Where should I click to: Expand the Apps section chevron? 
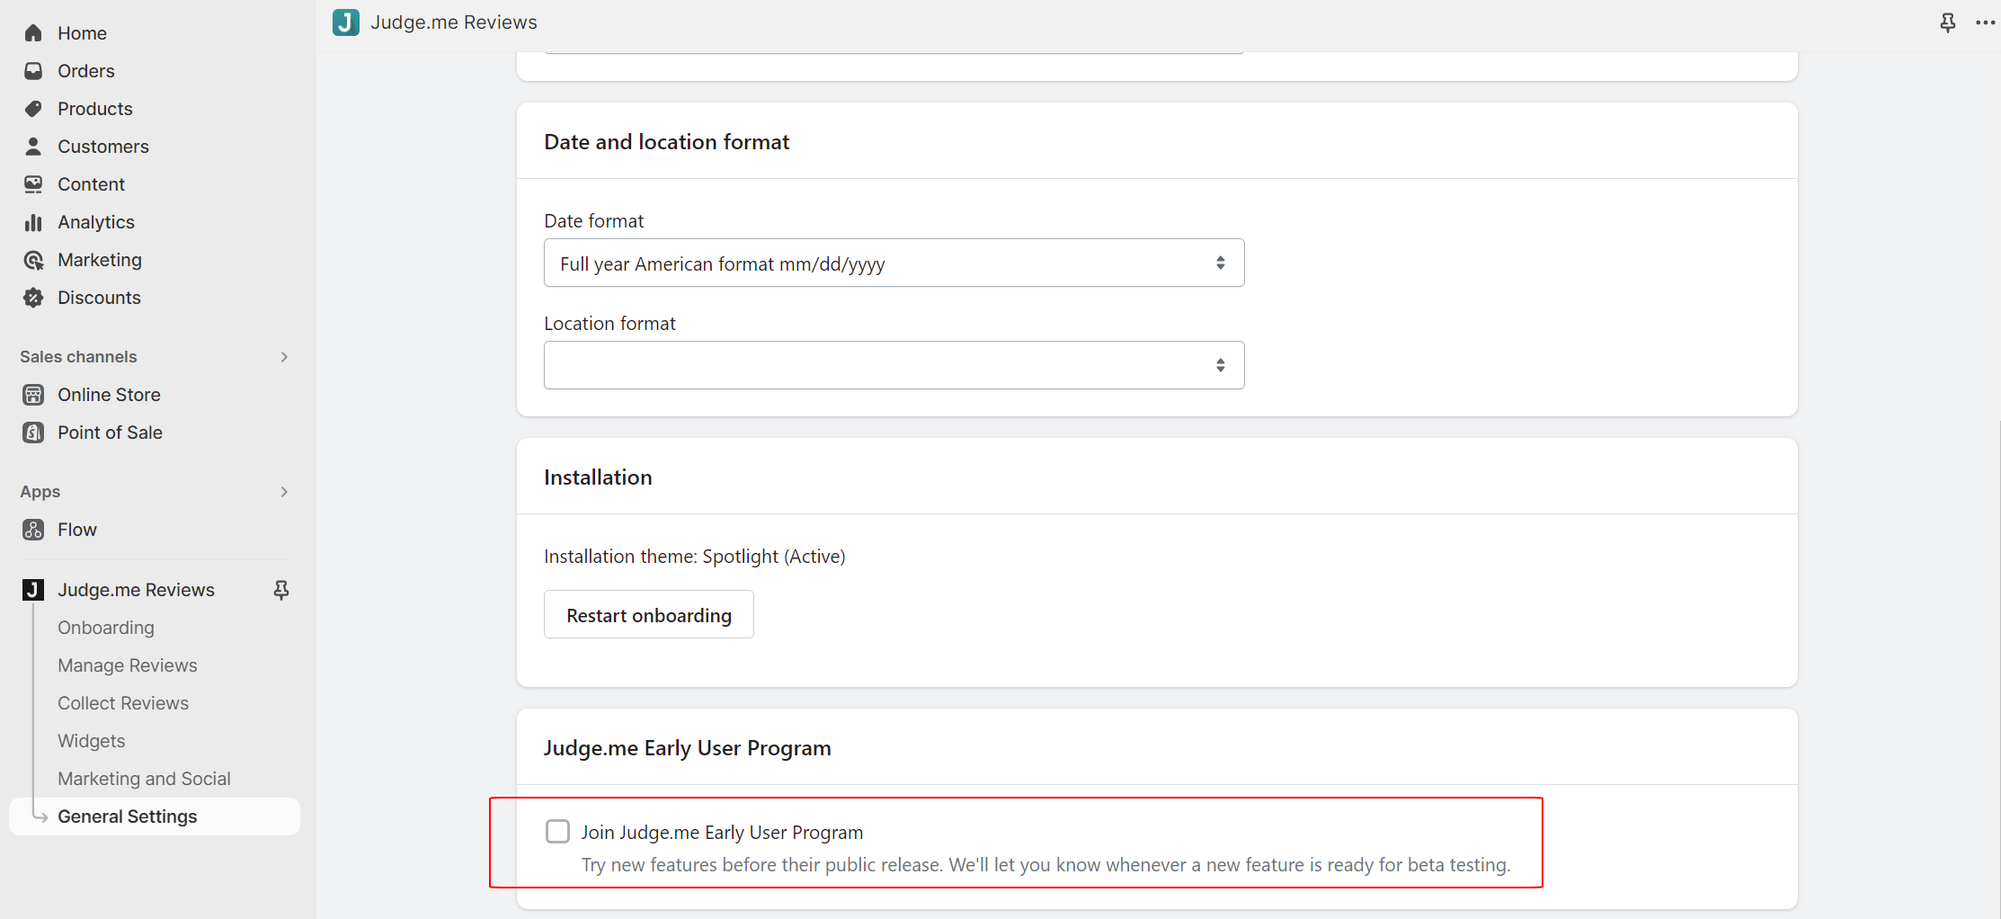[284, 492]
